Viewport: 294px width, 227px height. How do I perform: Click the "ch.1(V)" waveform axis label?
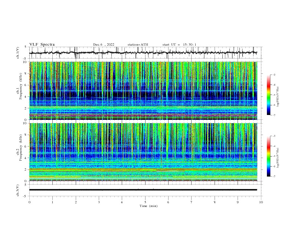pyautogui.click(x=18, y=53)
